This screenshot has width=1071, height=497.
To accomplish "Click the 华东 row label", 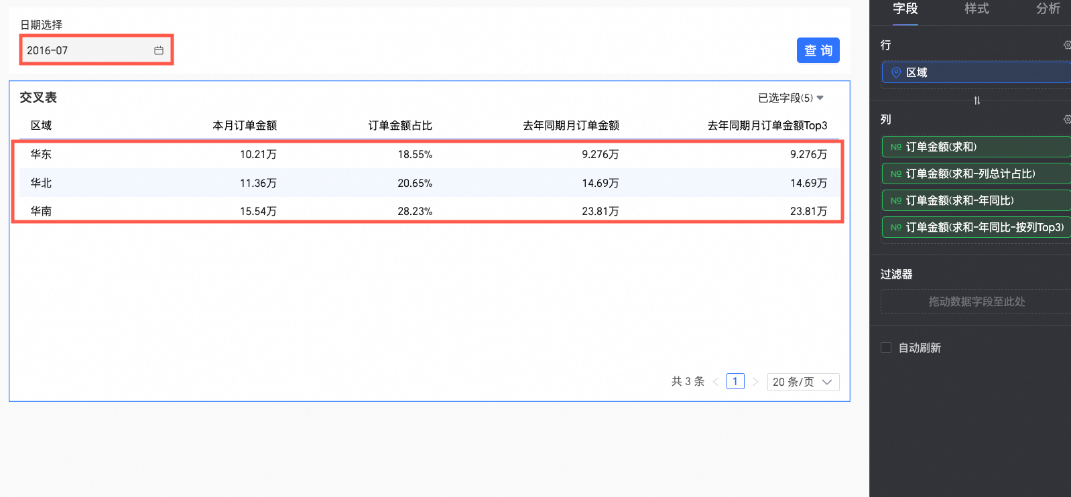I will click(x=41, y=154).
